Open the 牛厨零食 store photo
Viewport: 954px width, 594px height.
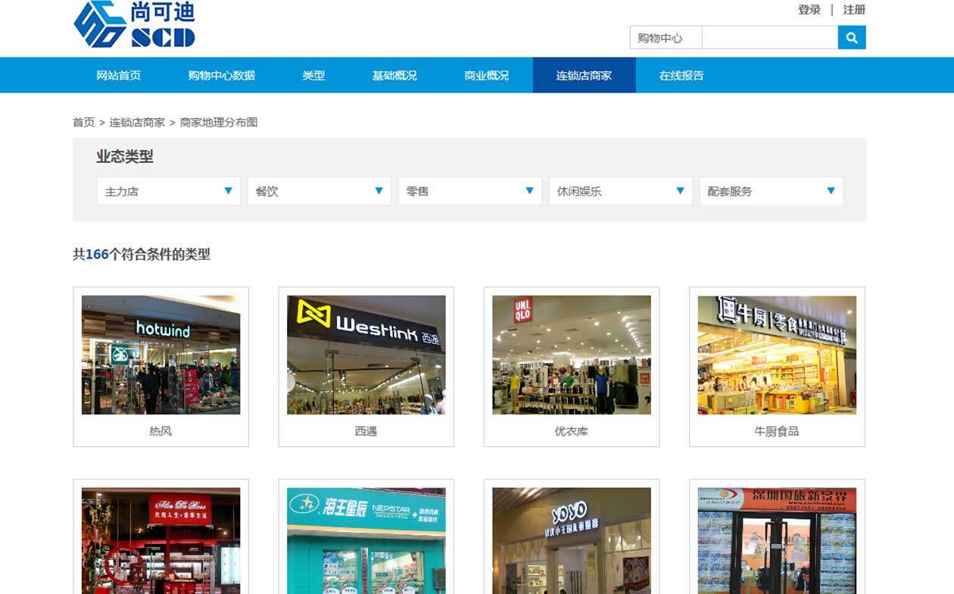pos(777,355)
